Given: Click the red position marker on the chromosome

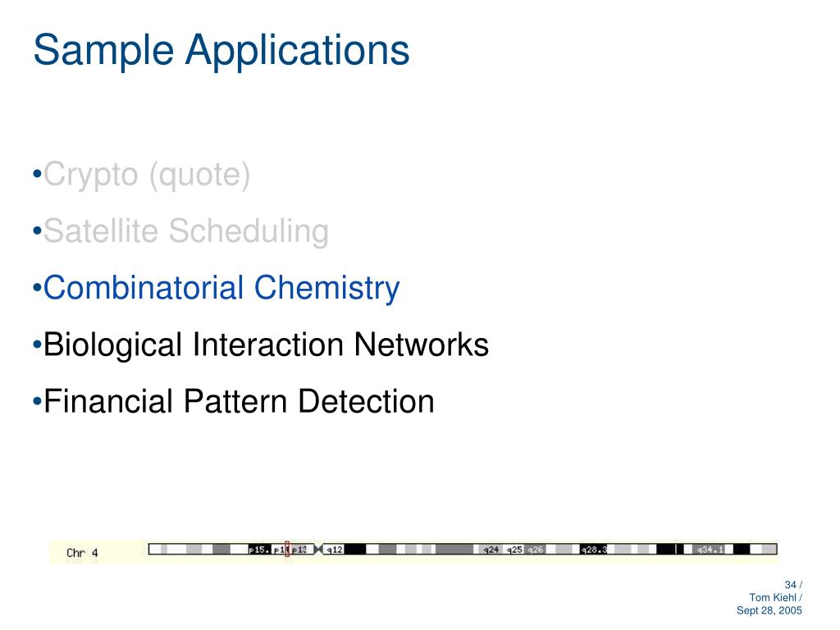Looking at the screenshot, I should (x=287, y=549).
